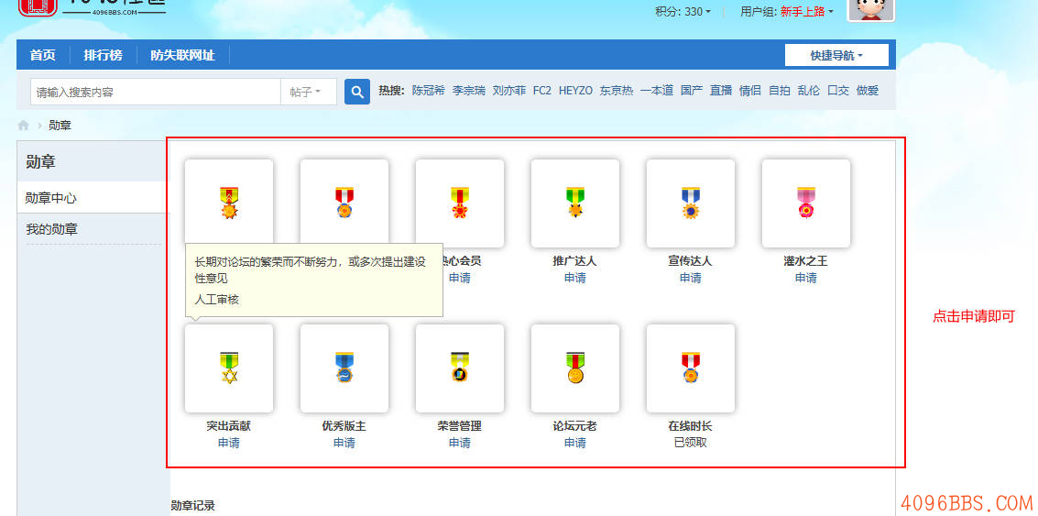Click the 突出贡献 star medal icon
This screenshot has width=1038, height=516.
228,368
